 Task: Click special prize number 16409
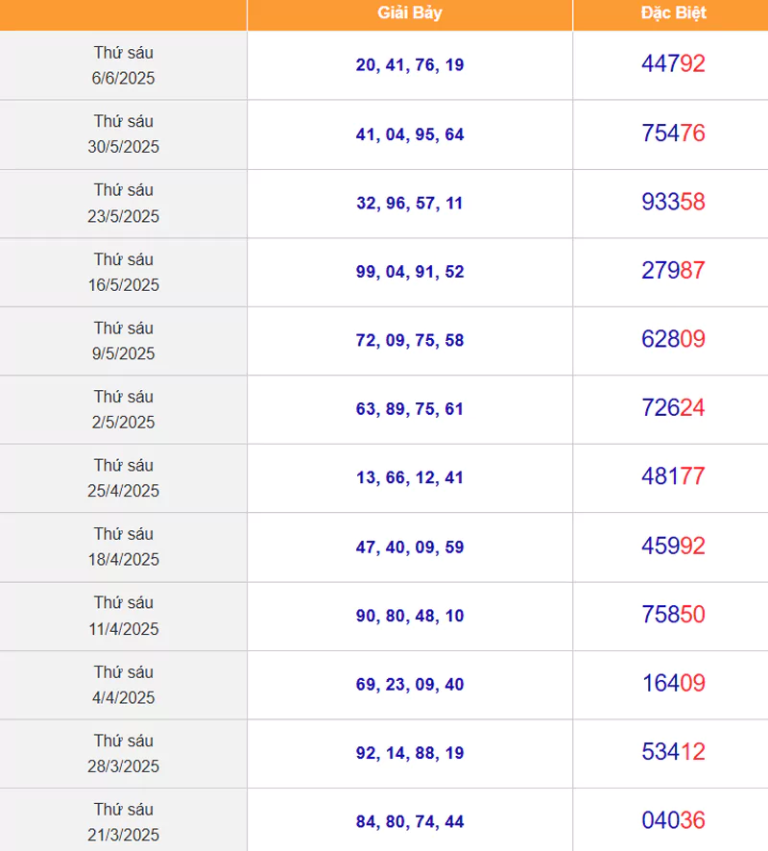click(x=673, y=683)
